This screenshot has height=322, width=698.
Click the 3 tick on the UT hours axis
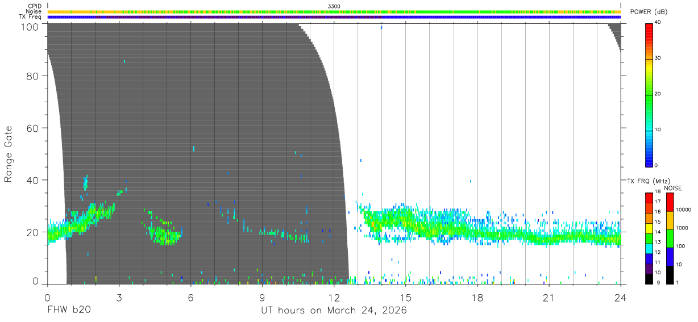(119, 297)
